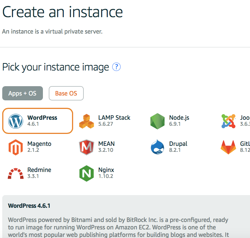Click the LAMP Stack version 5.6.27 text
Image resolution: width=250 pixels, height=238 pixels.
point(106,124)
